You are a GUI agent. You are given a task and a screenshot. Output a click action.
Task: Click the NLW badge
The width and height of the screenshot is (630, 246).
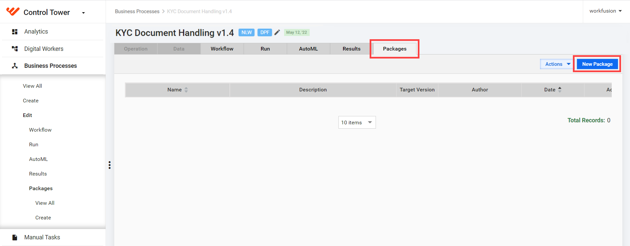tap(246, 32)
